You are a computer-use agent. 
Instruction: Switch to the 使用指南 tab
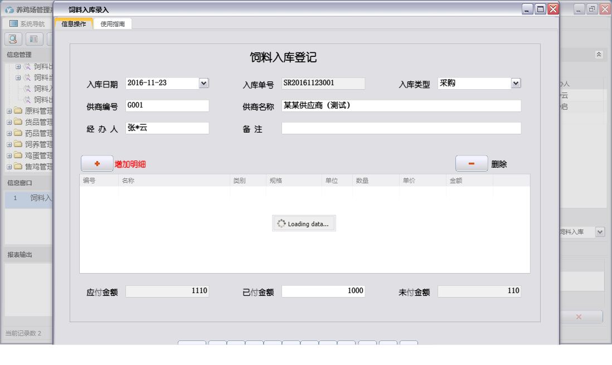point(112,24)
